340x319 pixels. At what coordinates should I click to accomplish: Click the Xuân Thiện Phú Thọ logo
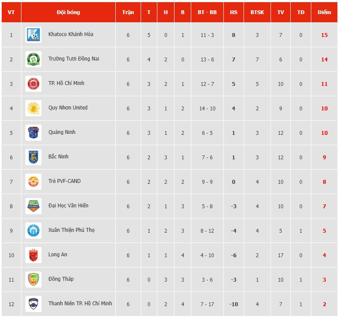click(x=33, y=231)
